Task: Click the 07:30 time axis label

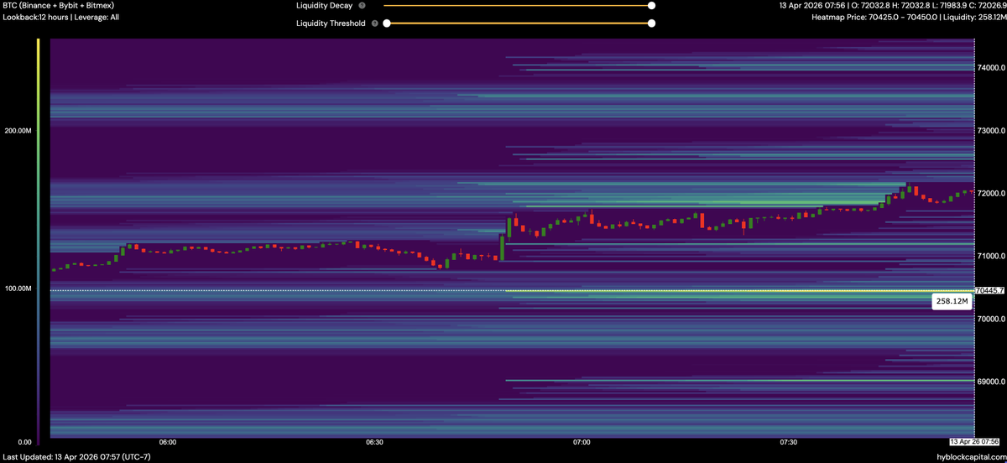Action: (788, 441)
